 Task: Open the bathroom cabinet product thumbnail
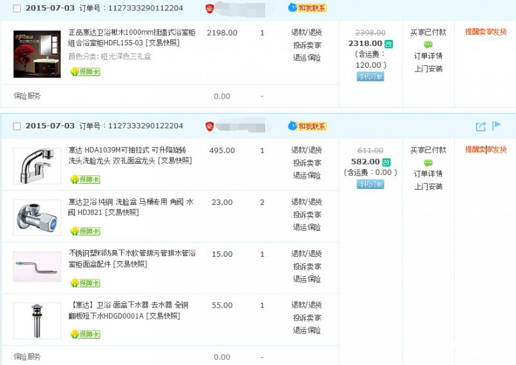point(37,54)
